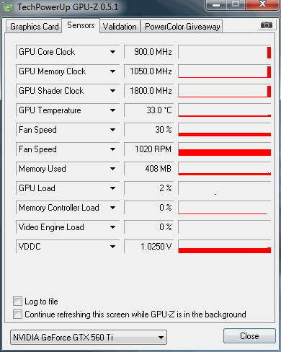Toggle Continue refreshing in background checkbox
The height and width of the screenshot is (352, 281).
(x=17, y=314)
